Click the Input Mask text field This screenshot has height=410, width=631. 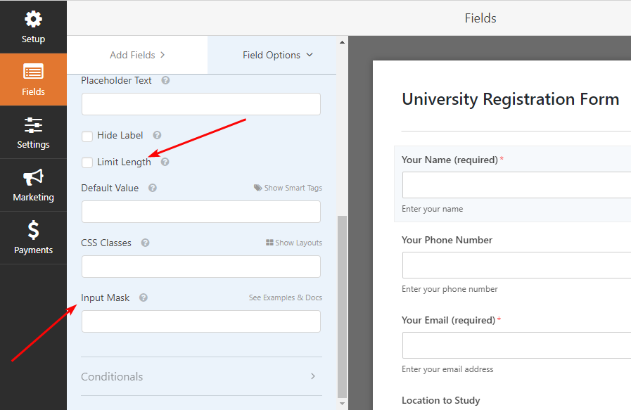click(x=200, y=321)
